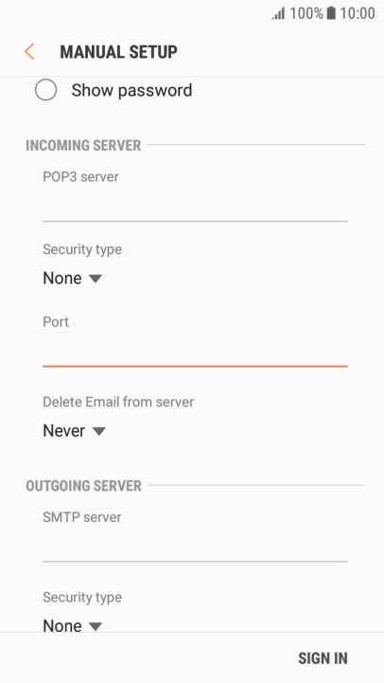Tap the arrow next to Never
Screen dimensions: 384x683
pyautogui.click(x=99, y=431)
